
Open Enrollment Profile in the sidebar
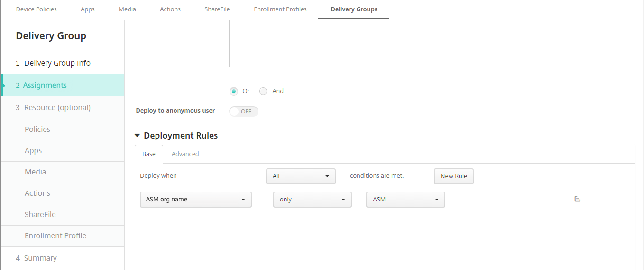tap(55, 235)
